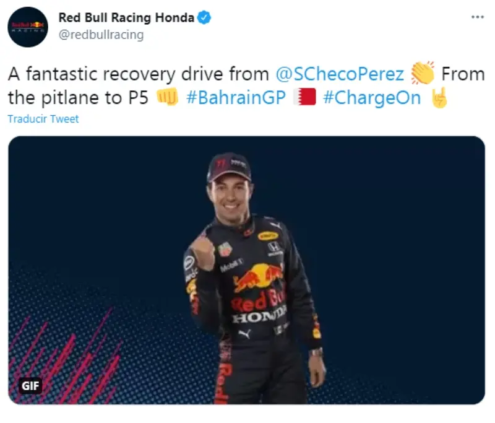Click the clapping hands emoji
Viewport: 495px width, 423px height.
tap(423, 73)
